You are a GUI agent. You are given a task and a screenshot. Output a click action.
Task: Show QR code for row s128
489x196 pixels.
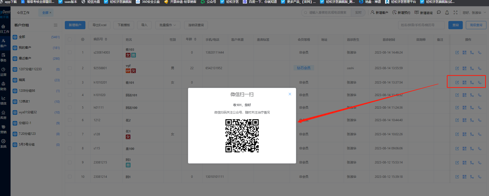[x=464, y=134]
